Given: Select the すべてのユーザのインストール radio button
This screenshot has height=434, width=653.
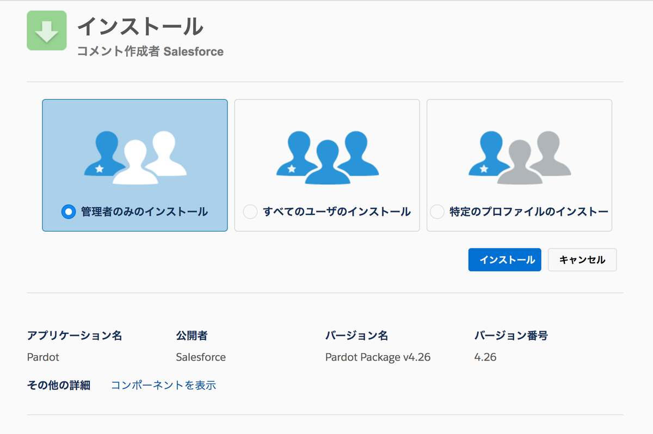Looking at the screenshot, I should (250, 212).
